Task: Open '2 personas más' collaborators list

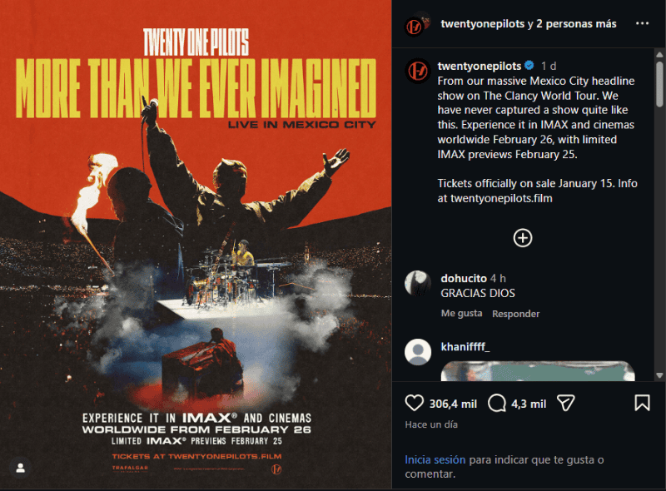Action: click(x=576, y=24)
